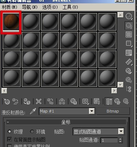Viewport: 137px width, 147px height.
Task: Expand the Map #1 name dropdown arrow
Action: click(92, 111)
